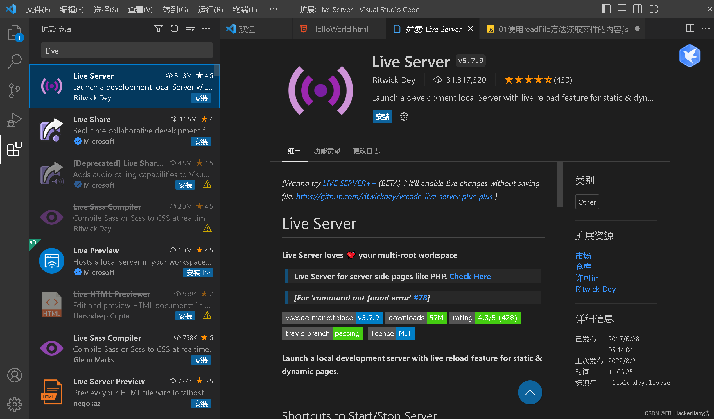Screen dimensions: 714x419
Task: Open the extension manage gear next to Install
Action: coord(404,116)
